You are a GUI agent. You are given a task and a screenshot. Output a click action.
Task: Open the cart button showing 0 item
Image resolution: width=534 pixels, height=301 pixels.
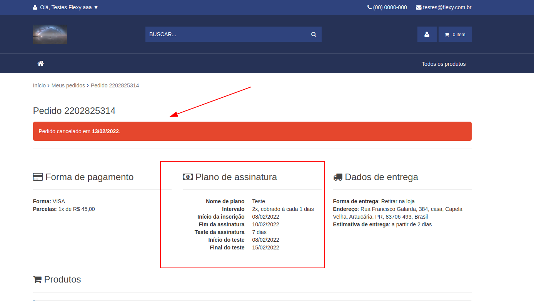(455, 34)
